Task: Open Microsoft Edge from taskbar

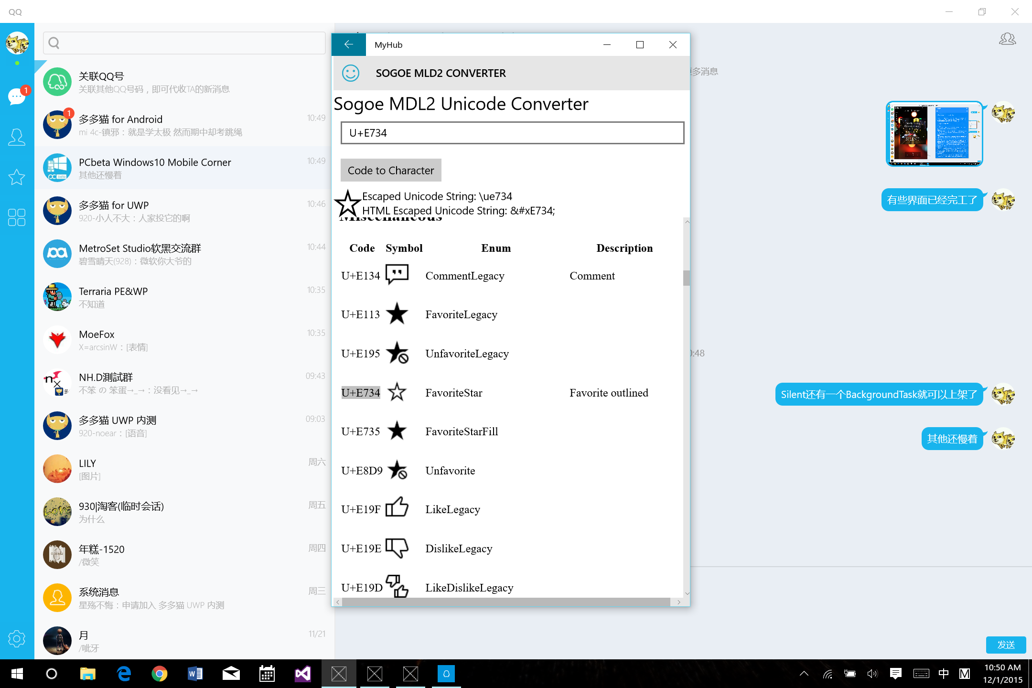Action: click(124, 674)
